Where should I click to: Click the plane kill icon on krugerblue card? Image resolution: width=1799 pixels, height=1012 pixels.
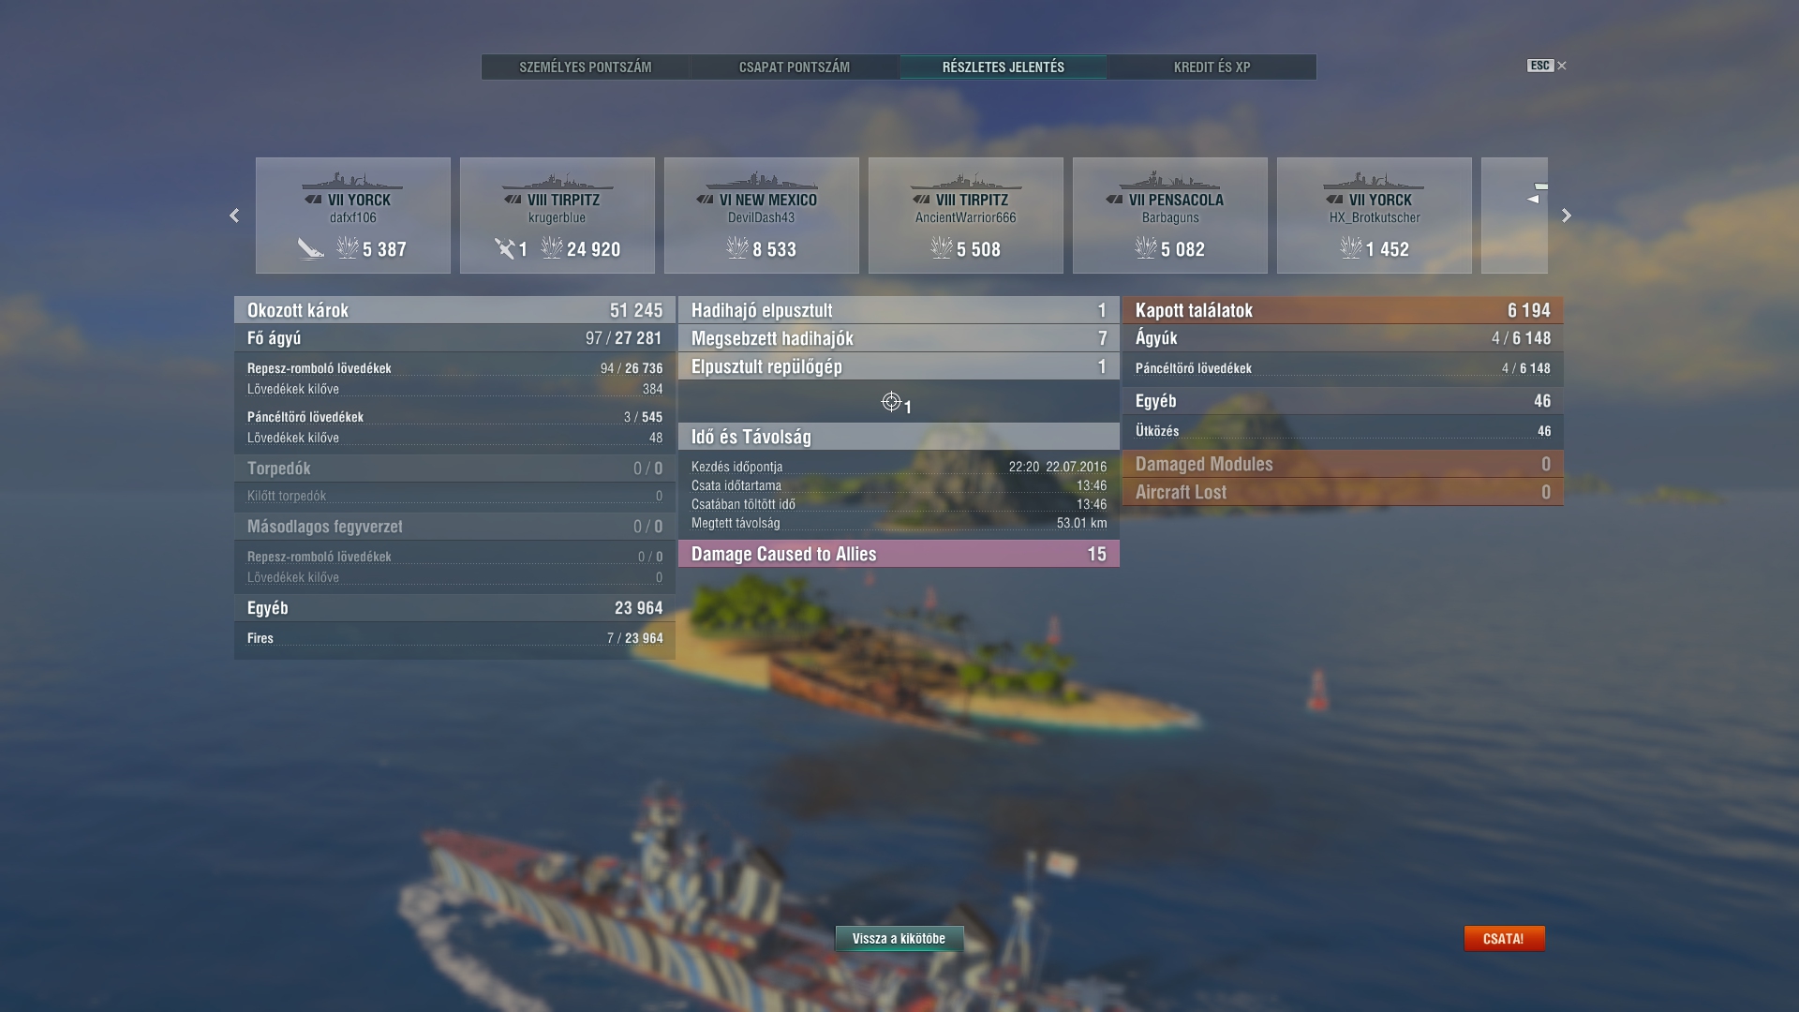pyautogui.click(x=505, y=248)
